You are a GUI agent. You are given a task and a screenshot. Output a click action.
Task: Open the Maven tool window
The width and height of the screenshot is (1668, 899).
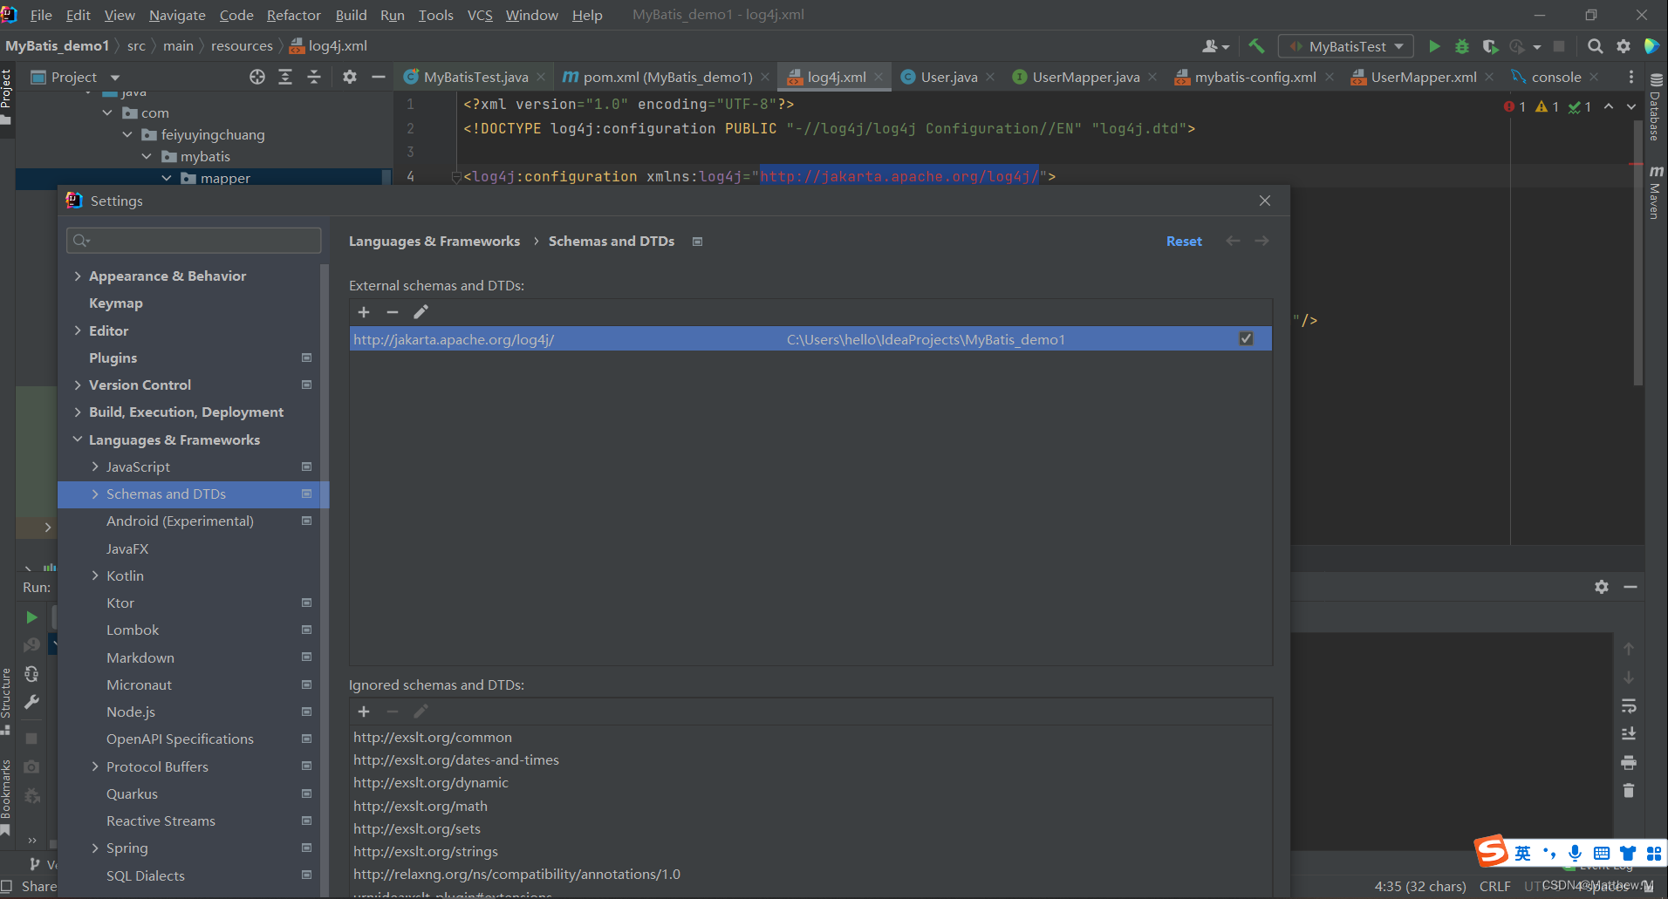(1655, 192)
